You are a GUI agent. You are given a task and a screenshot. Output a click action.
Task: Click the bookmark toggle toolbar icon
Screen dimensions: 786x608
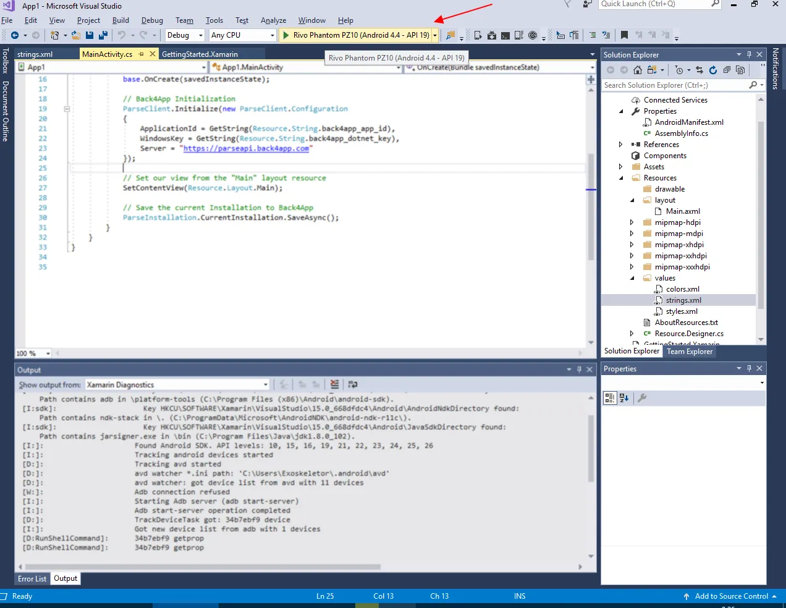click(x=624, y=35)
